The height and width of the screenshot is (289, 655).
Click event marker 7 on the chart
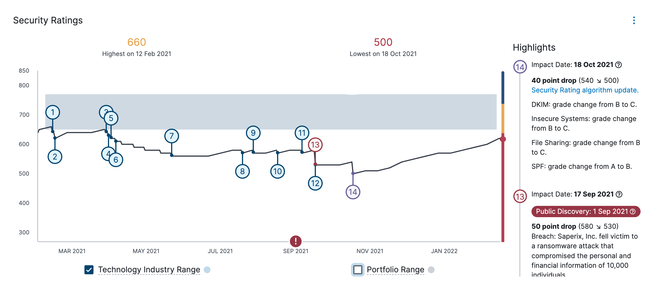click(171, 136)
